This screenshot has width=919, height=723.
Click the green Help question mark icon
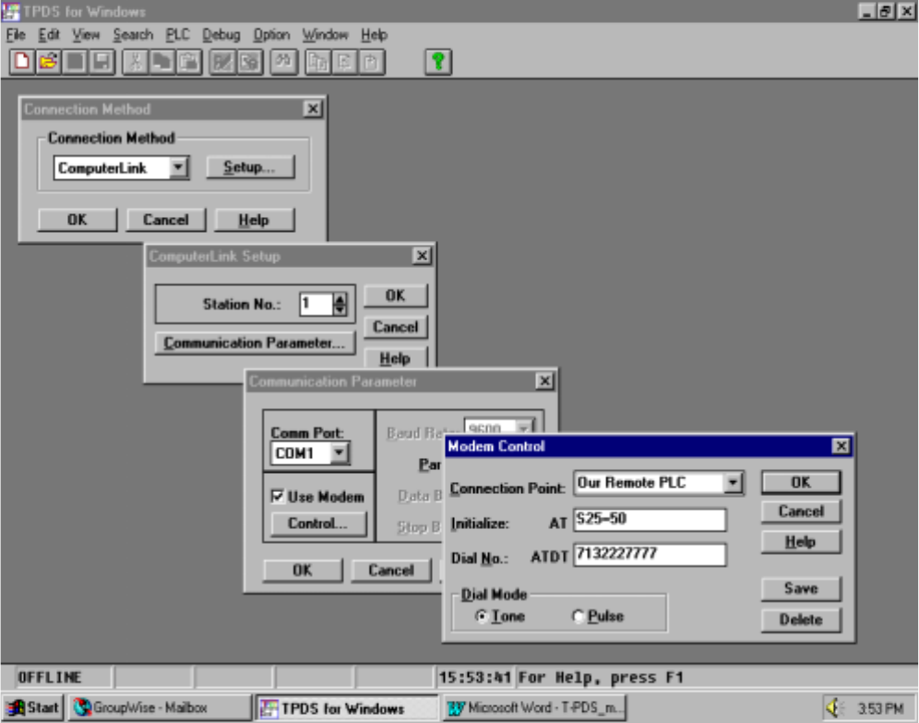(438, 62)
